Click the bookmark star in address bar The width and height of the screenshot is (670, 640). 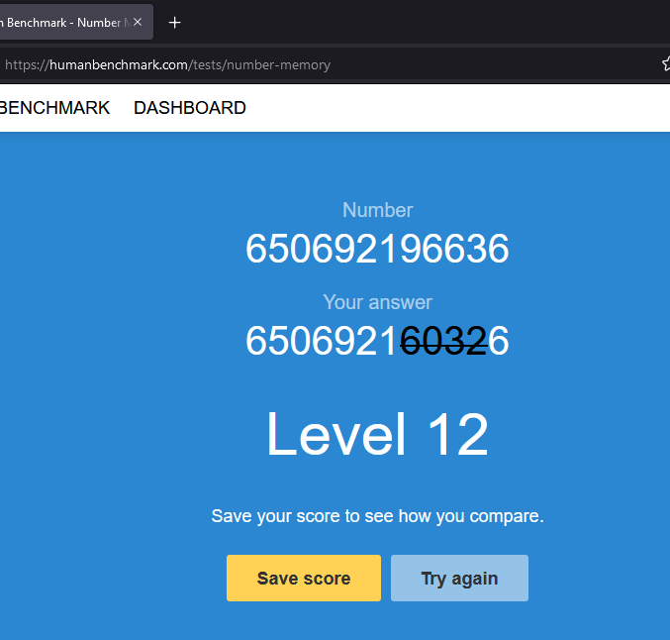[x=665, y=64]
